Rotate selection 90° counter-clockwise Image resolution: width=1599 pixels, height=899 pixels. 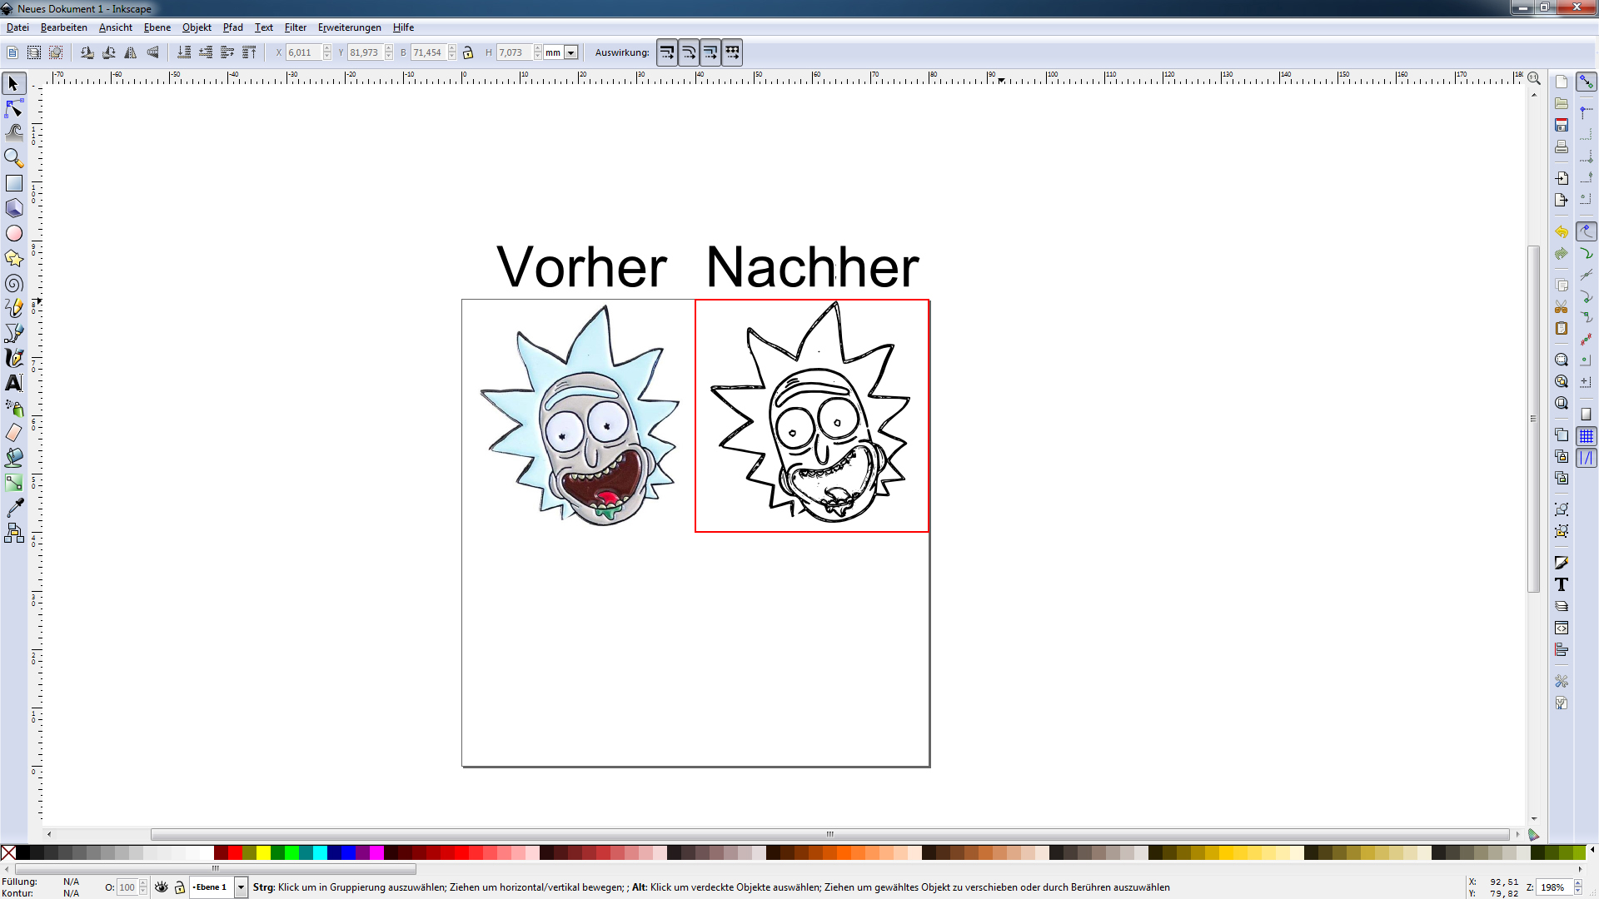point(87,52)
